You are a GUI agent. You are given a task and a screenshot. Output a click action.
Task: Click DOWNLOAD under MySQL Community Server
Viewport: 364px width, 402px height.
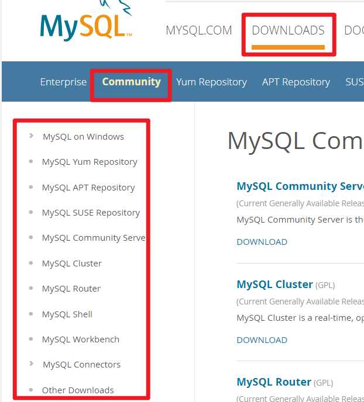(x=262, y=242)
